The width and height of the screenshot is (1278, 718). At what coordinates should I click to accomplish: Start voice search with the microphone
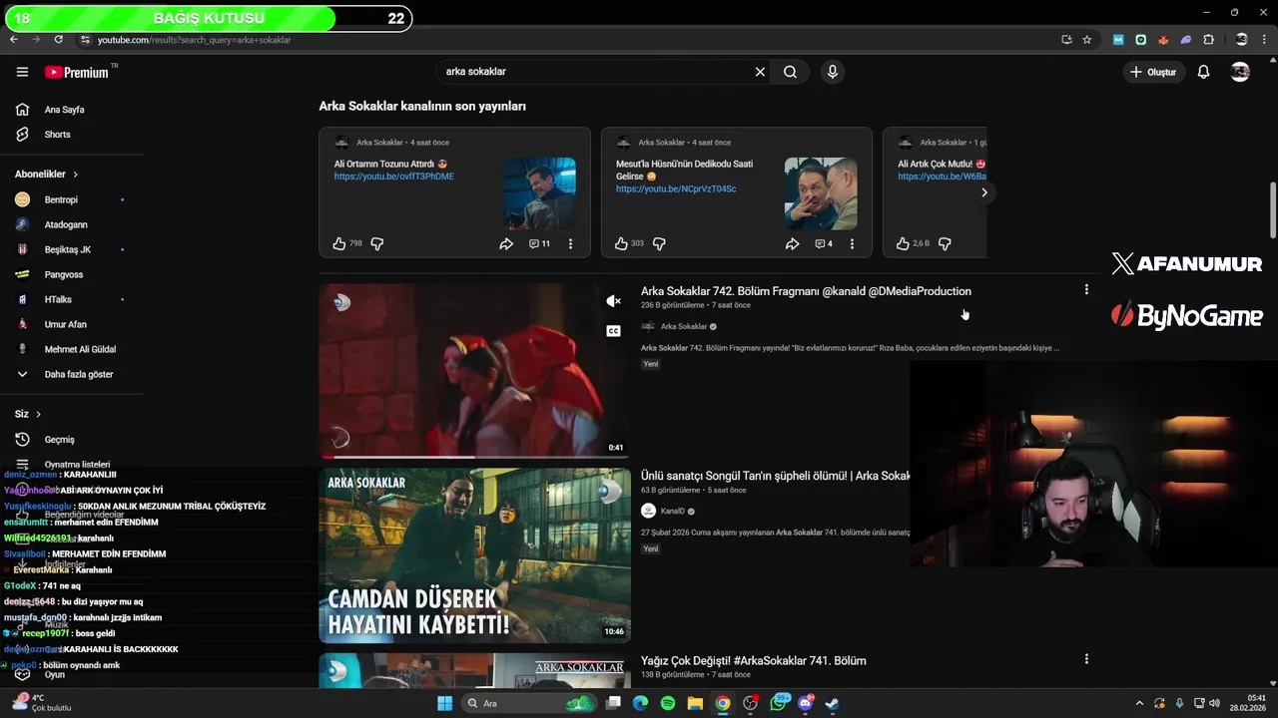[832, 72]
